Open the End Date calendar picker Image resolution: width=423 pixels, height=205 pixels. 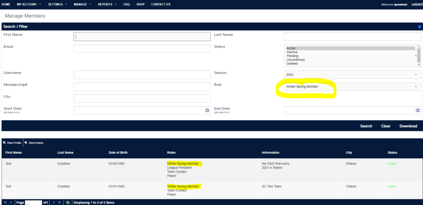417,110
